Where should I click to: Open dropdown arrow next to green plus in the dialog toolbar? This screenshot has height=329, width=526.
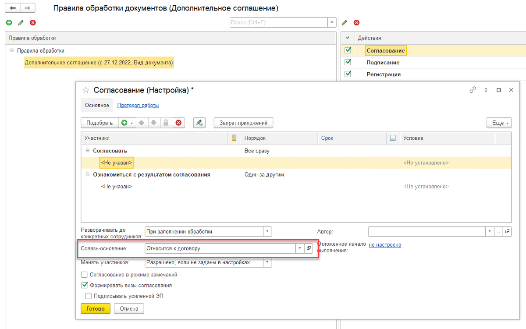131,123
